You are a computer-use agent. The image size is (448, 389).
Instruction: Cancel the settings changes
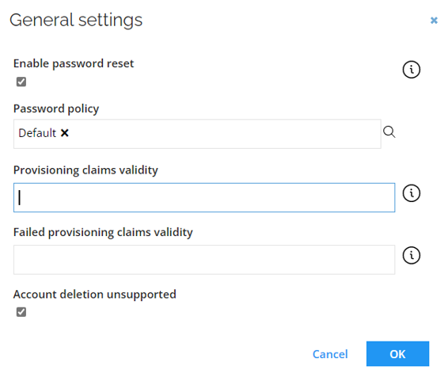[x=330, y=354]
